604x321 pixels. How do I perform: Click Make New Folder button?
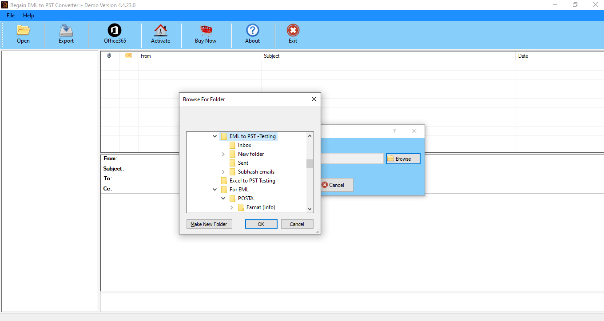[209, 224]
